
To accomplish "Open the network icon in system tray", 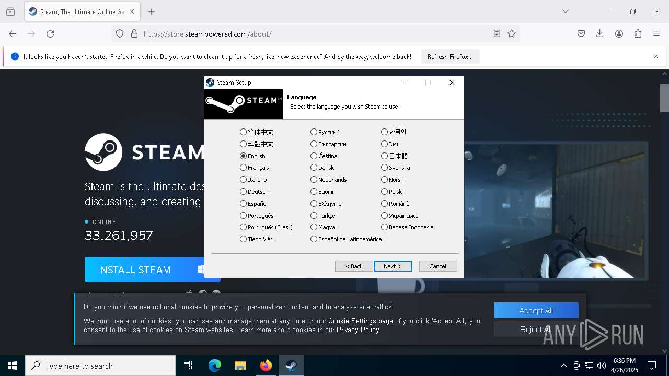I will (x=589, y=366).
